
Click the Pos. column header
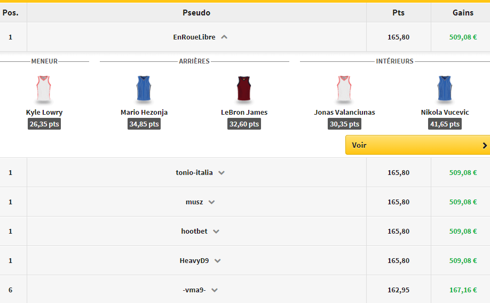[11, 13]
